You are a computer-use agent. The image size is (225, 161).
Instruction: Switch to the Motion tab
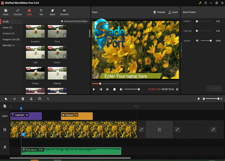coord(52,12)
